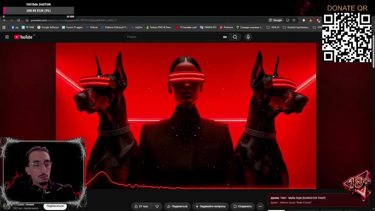Open the Google AdSense bookmark
This screenshot has height=211, width=375.
click(48, 27)
